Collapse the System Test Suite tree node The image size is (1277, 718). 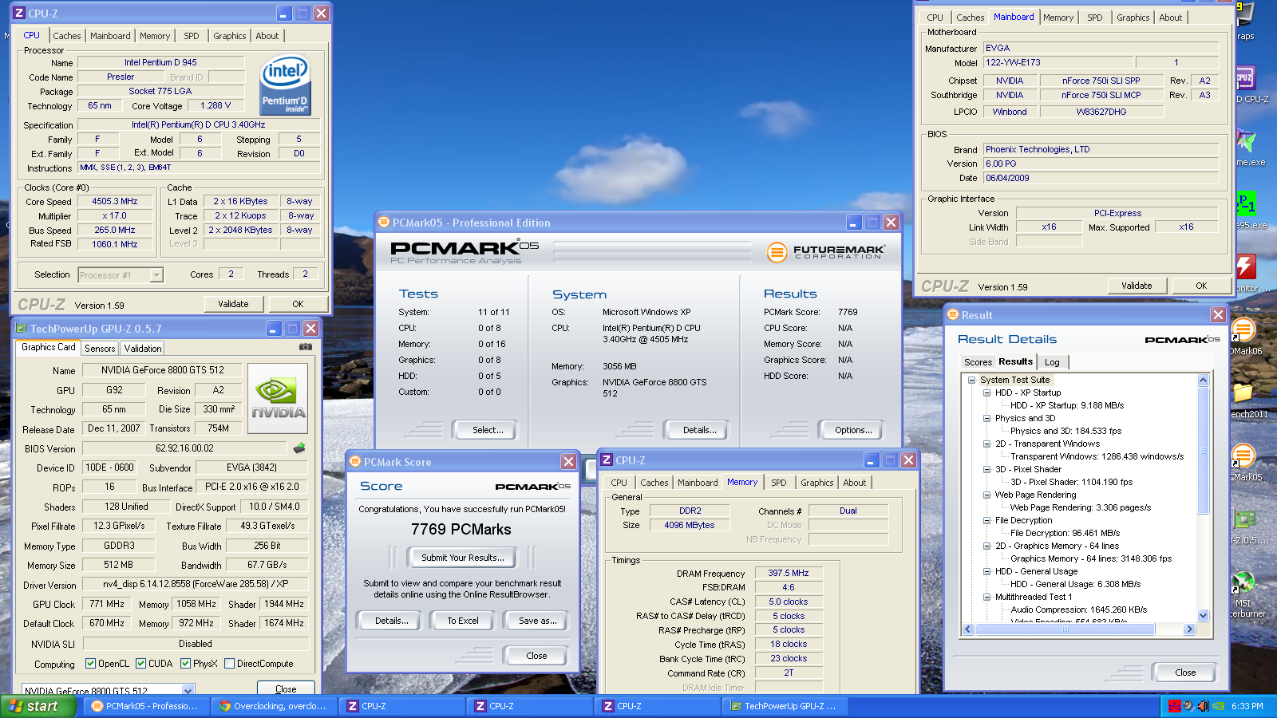click(972, 380)
